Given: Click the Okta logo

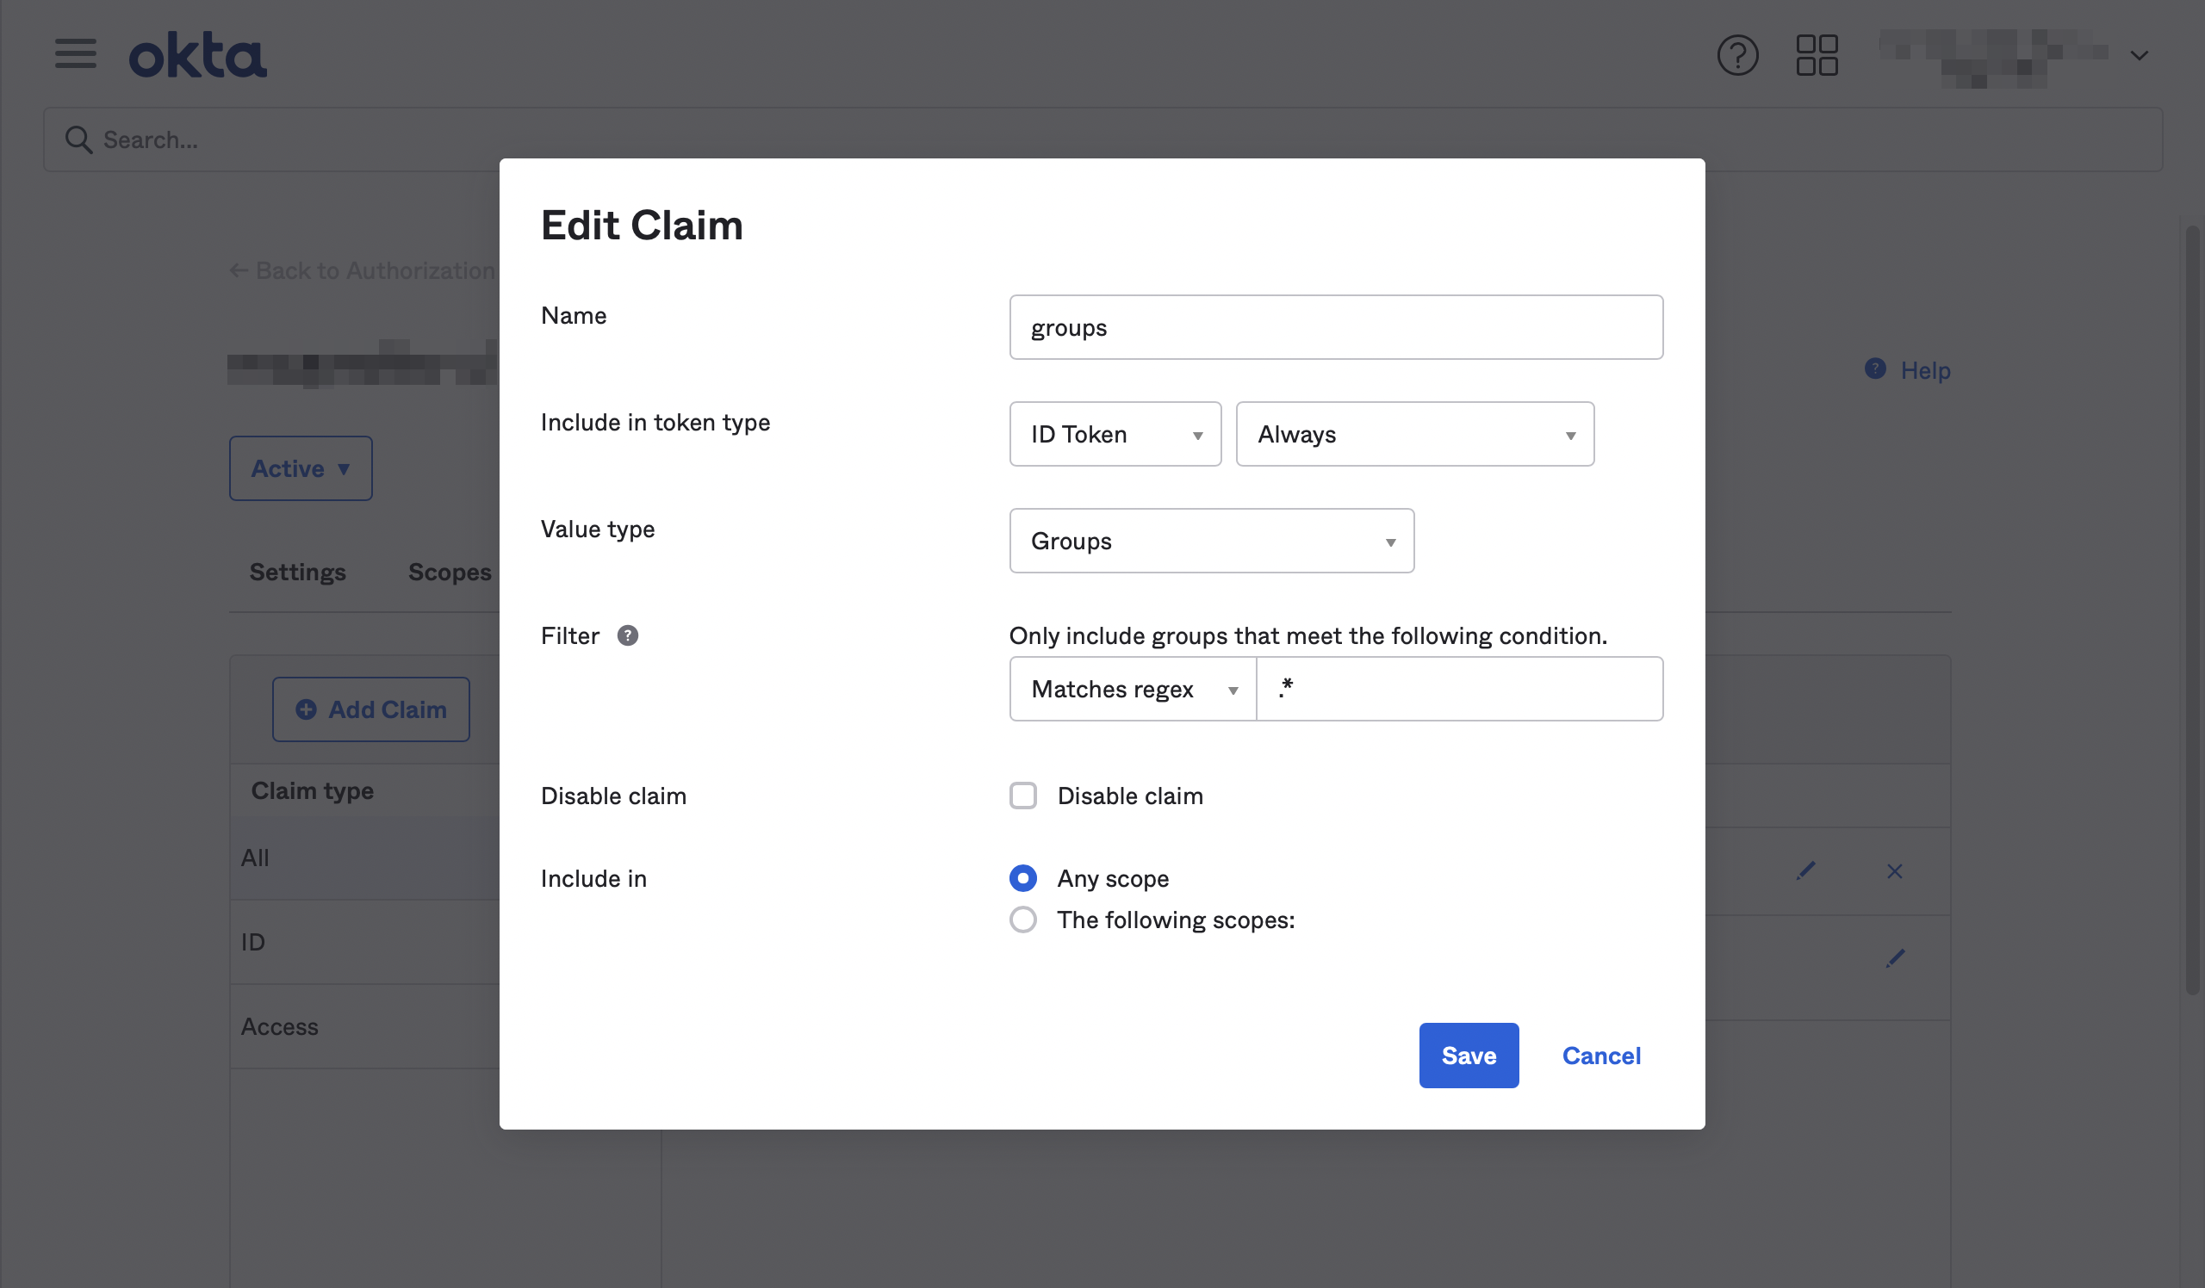Looking at the screenshot, I should point(198,55).
